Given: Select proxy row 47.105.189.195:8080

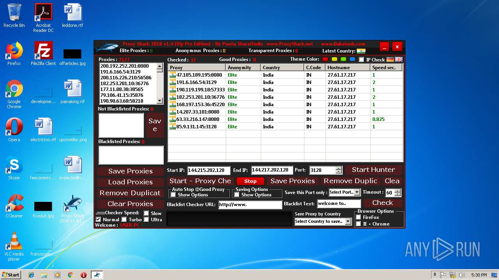Looking at the screenshot, I should point(285,75).
